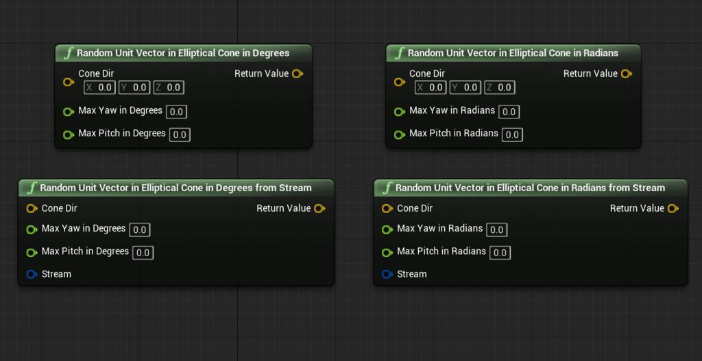The width and height of the screenshot is (702, 361).
Task: Edit Max Pitch in Radians field on Stream node
Action: pos(500,253)
